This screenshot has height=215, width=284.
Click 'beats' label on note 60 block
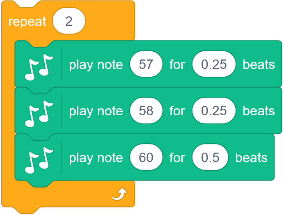click(x=252, y=158)
